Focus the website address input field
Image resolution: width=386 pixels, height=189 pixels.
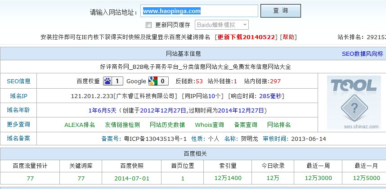[199, 11]
